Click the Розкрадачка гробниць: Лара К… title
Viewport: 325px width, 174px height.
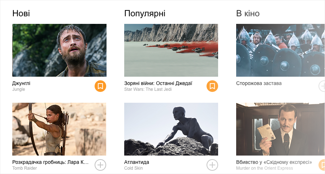point(50,162)
